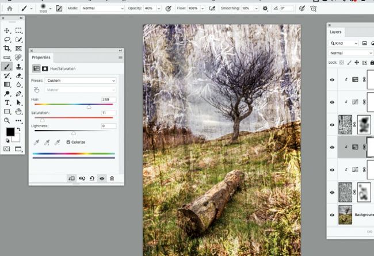
Task: Open the layer blend mode Normal dropdown
Action: [x=351, y=53]
